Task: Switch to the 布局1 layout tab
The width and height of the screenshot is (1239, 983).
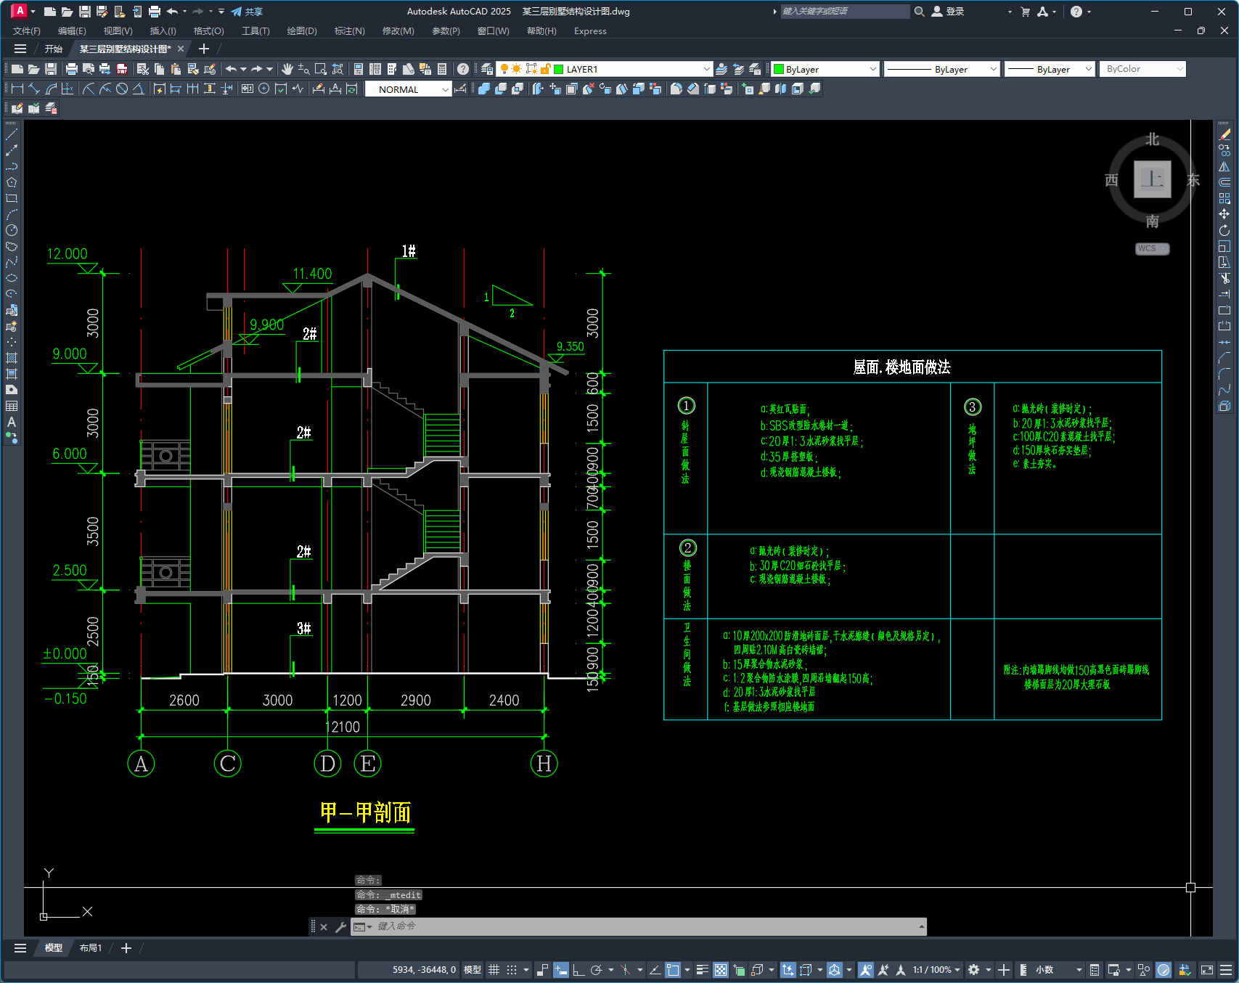Action: tap(91, 948)
